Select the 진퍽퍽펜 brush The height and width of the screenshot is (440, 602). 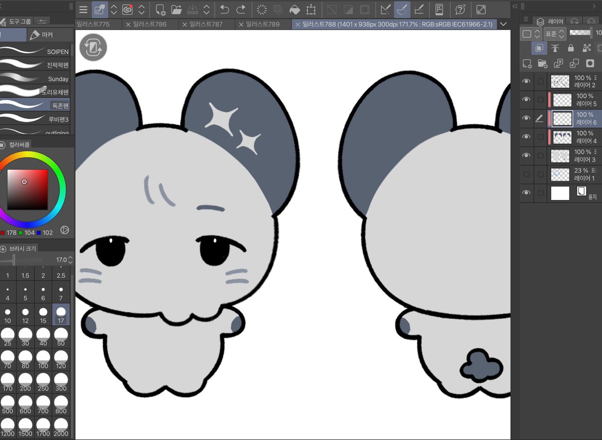[36, 65]
